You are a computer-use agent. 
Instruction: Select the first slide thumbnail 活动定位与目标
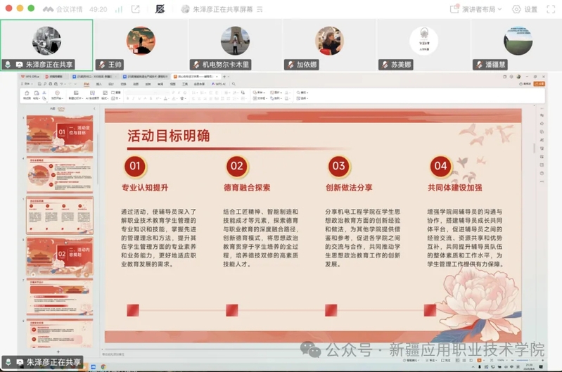pos(60,134)
